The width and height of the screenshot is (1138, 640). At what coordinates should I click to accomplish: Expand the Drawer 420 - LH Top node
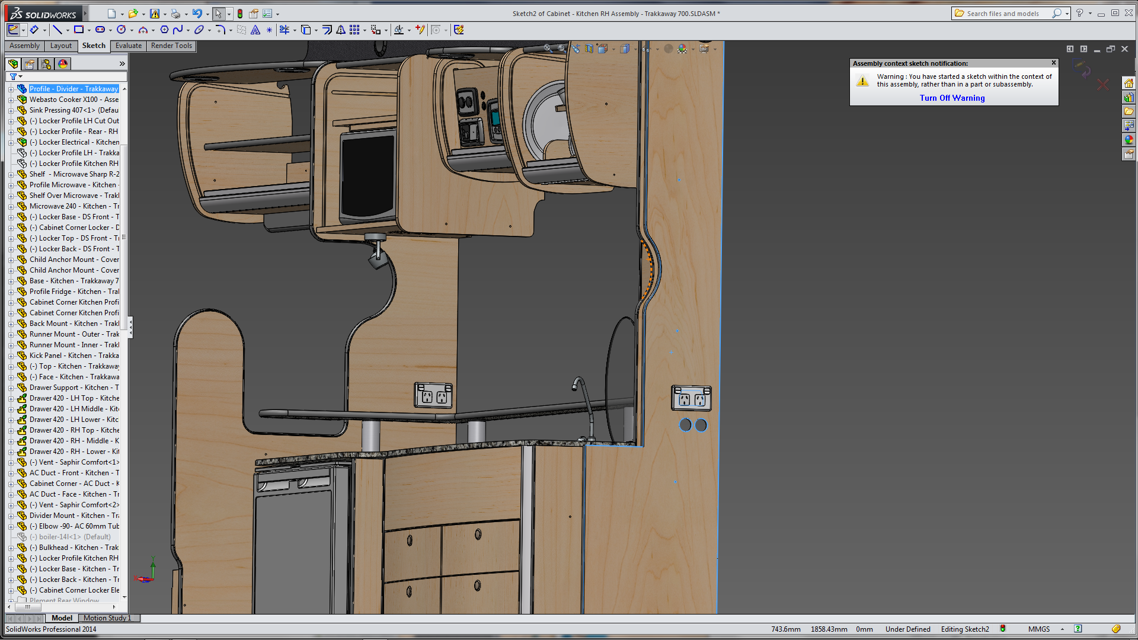(x=11, y=398)
